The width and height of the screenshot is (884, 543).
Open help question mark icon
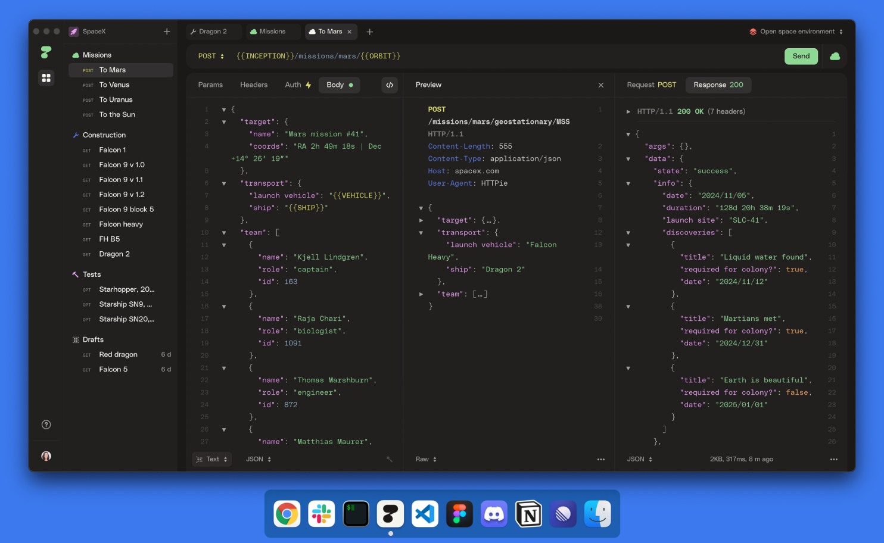click(x=46, y=425)
